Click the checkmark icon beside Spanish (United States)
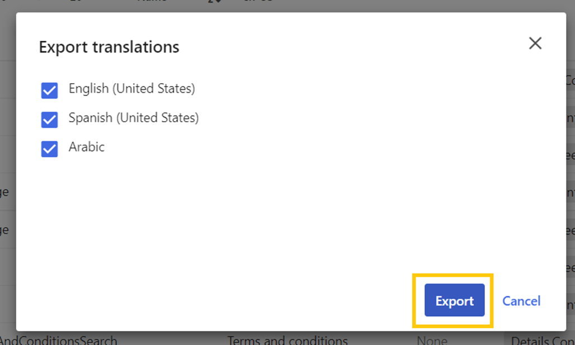The image size is (575, 345). 49,118
